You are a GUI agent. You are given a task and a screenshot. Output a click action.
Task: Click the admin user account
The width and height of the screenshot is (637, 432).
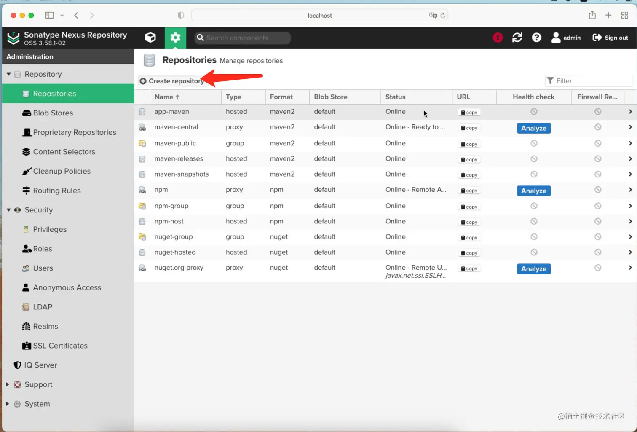coord(566,38)
